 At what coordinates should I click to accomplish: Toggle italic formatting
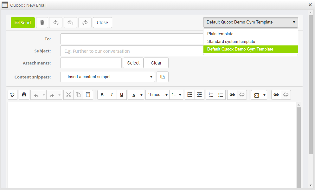click(x=112, y=95)
